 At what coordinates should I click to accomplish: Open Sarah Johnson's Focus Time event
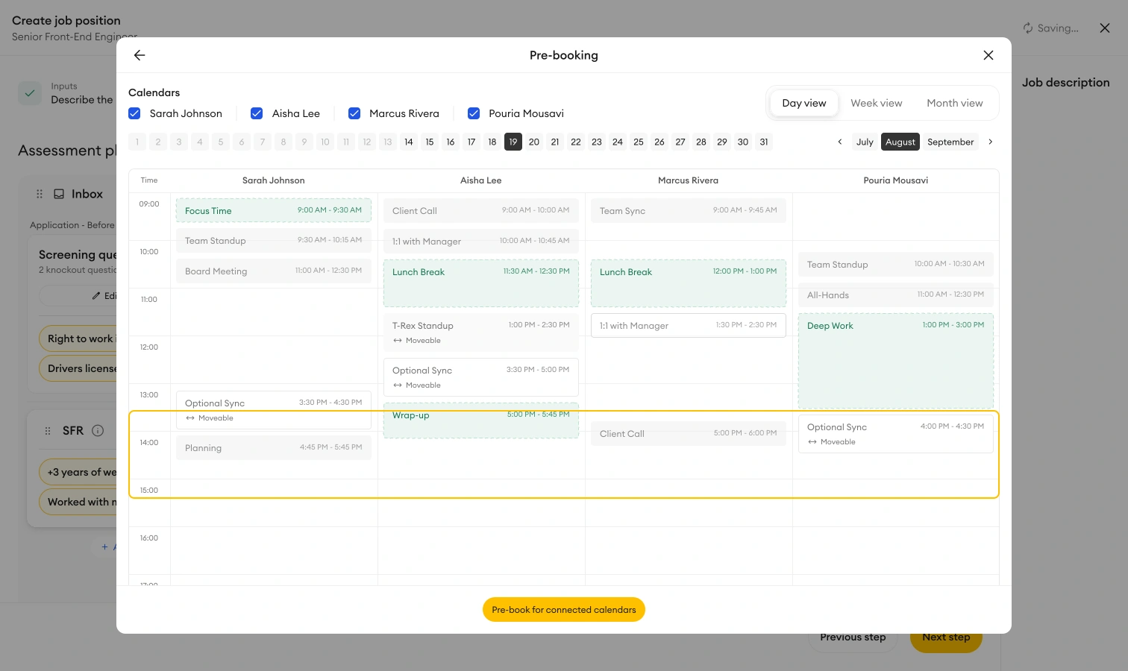(x=274, y=210)
